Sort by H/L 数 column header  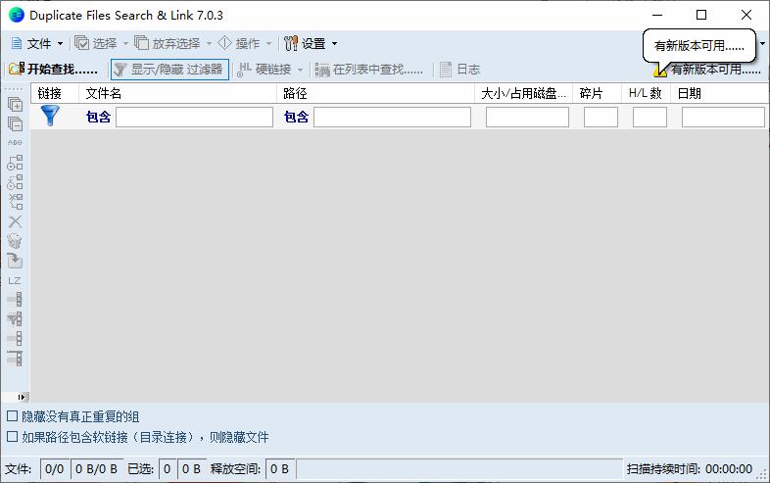tap(647, 93)
